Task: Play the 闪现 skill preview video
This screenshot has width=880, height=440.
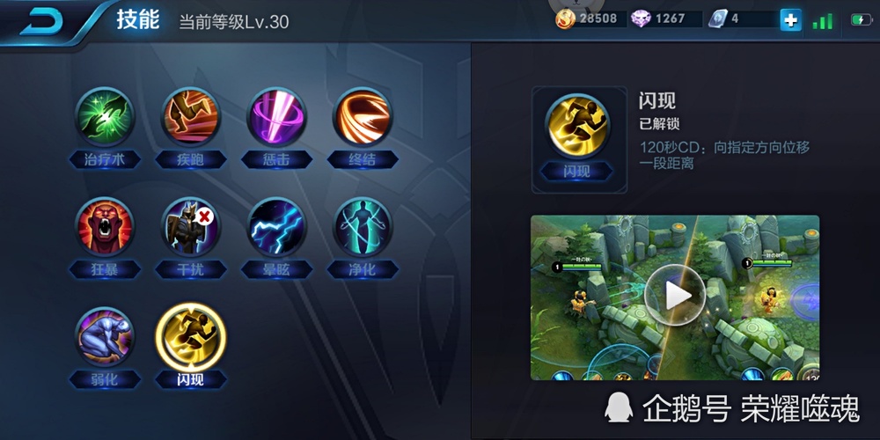Action: pos(675,295)
